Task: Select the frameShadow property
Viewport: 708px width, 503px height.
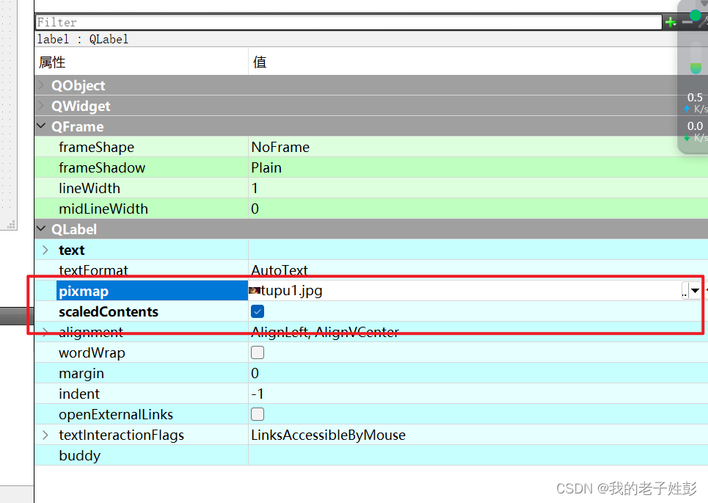Action: [x=102, y=167]
